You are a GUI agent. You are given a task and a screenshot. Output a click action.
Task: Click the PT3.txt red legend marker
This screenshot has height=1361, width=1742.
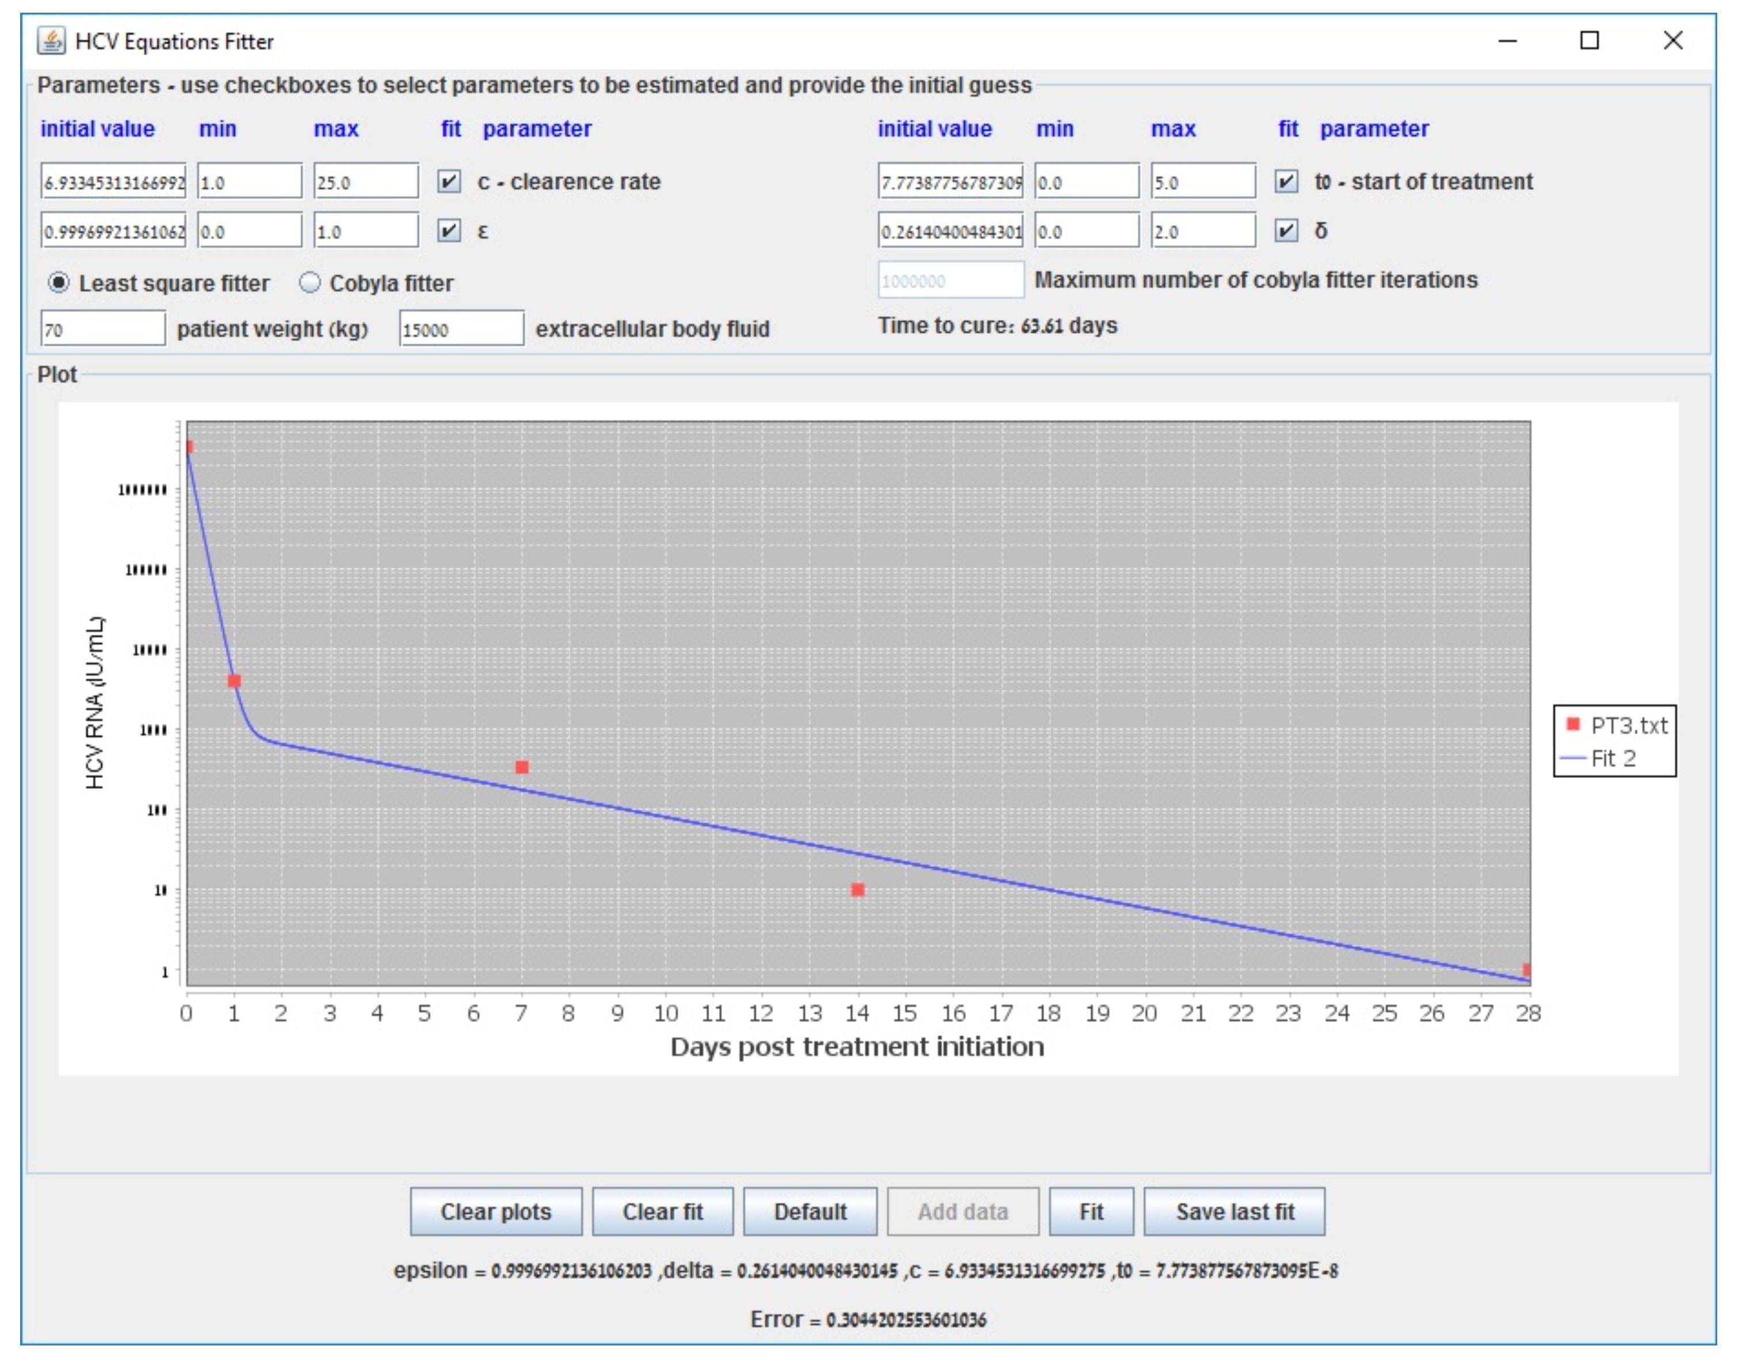pos(1573,725)
